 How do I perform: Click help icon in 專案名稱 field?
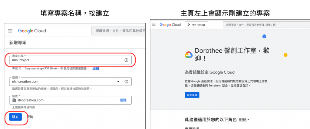(126, 60)
